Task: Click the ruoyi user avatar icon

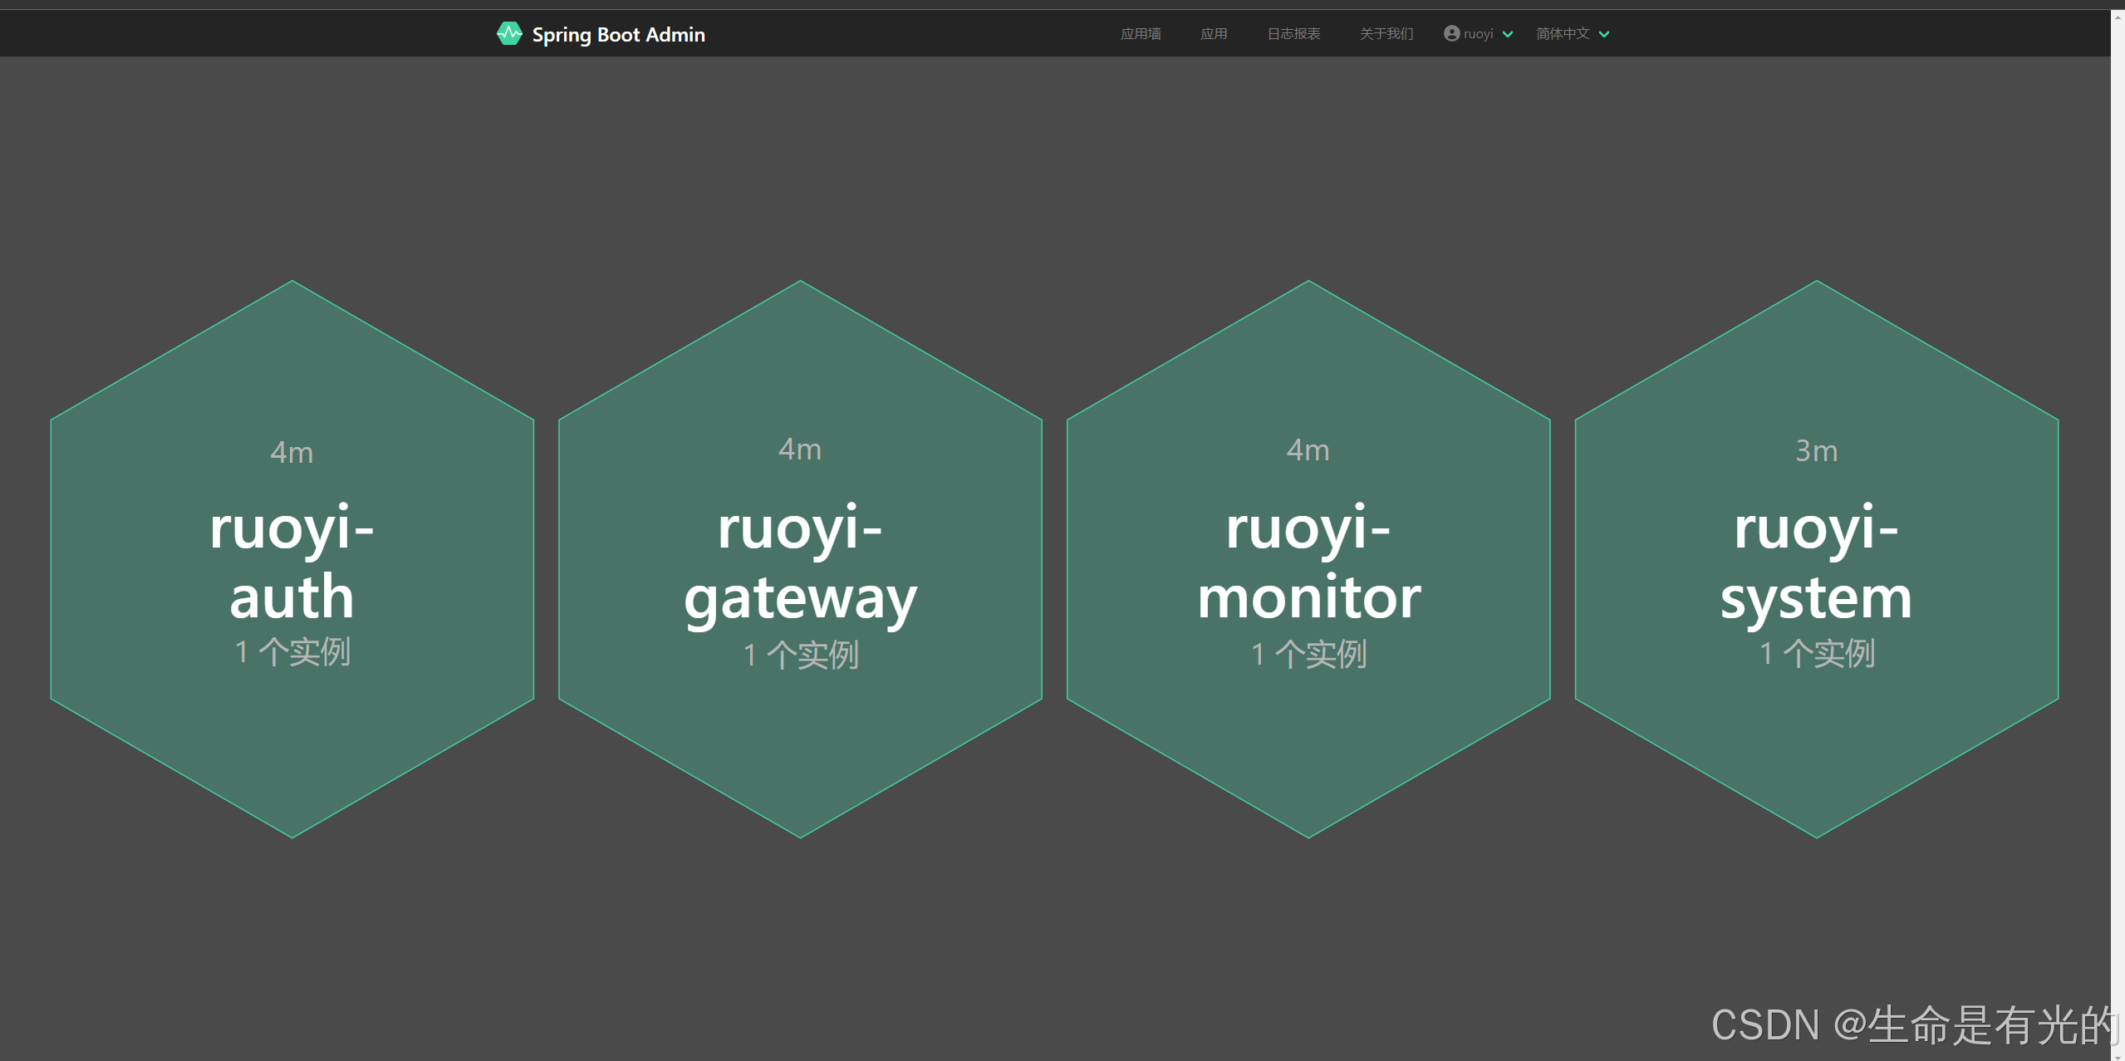Action: [x=1451, y=33]
